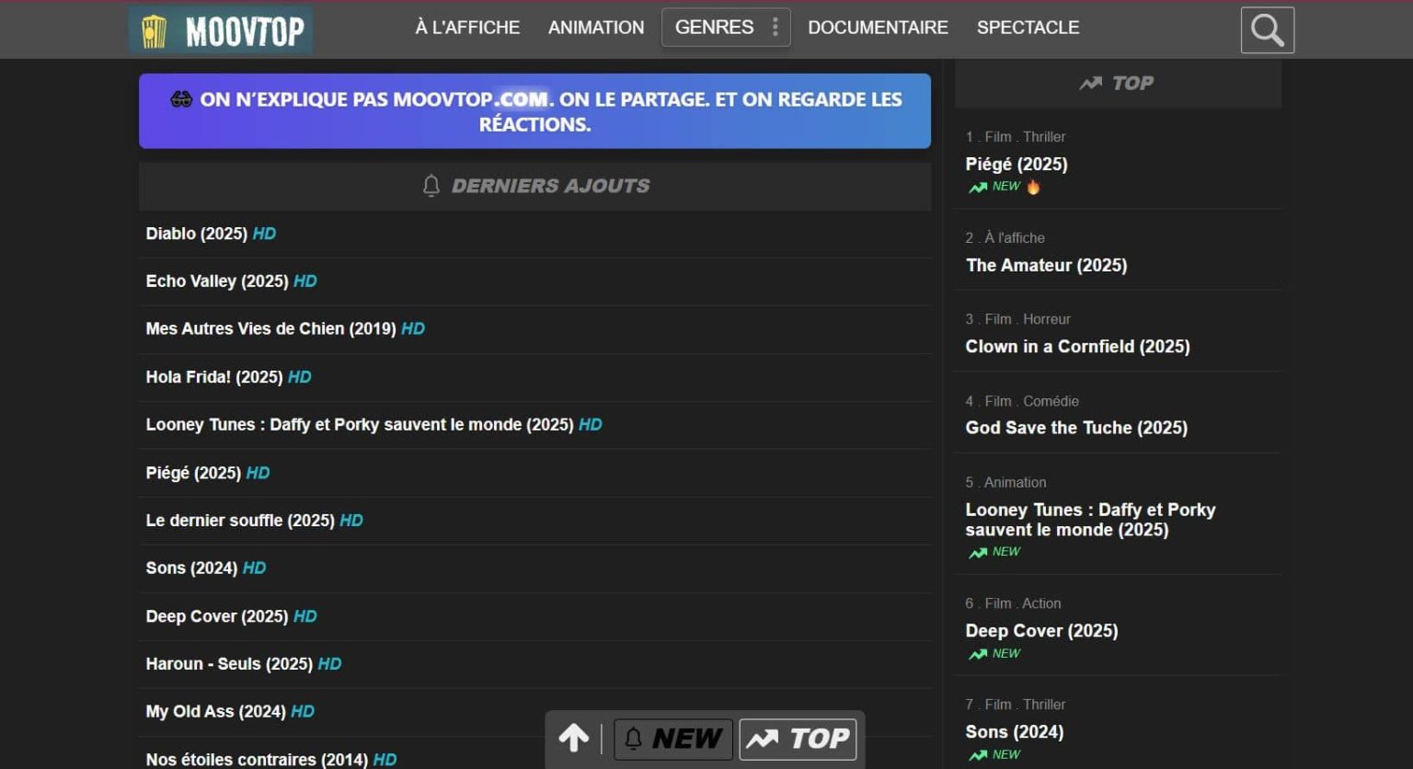Open Diablo (2025) from latest additions
The width and height of the screenshot is (1413, 769).
pos(196,234)
